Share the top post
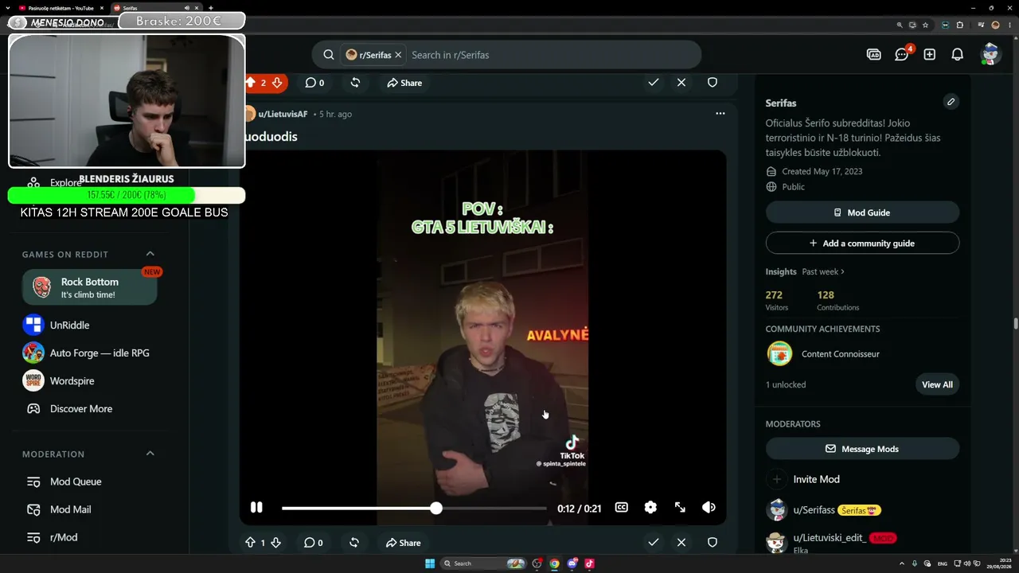This screenshot has height=573, width=1019. click(x=404, y=83)
